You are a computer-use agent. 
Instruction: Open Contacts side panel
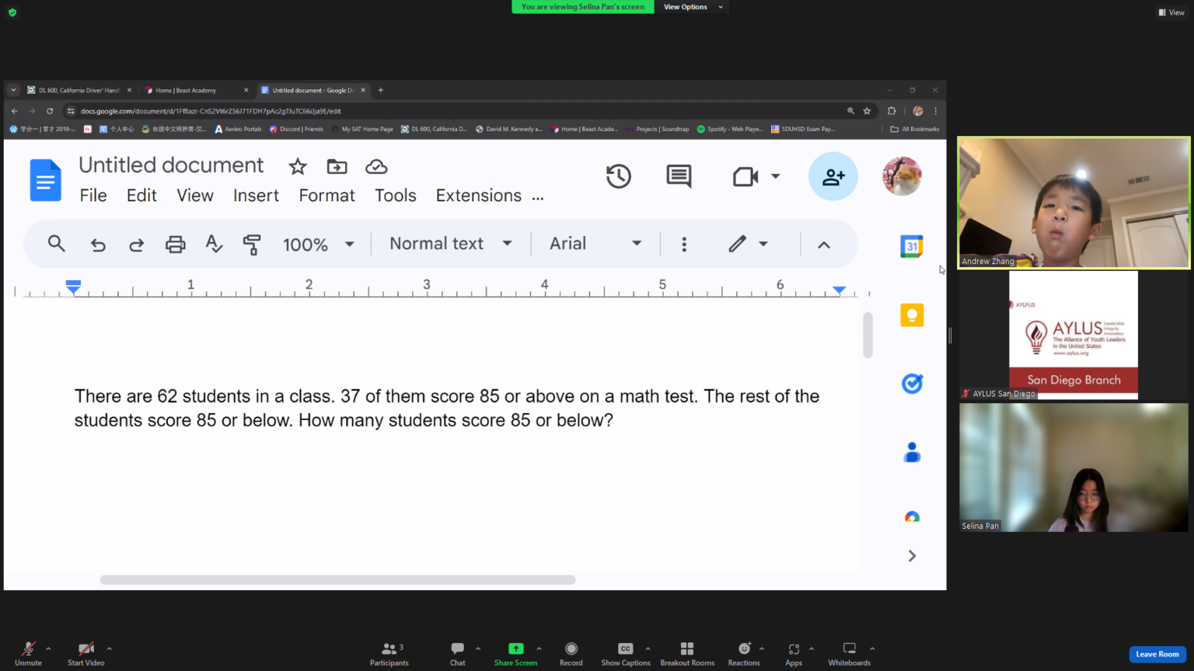[912, 452]
